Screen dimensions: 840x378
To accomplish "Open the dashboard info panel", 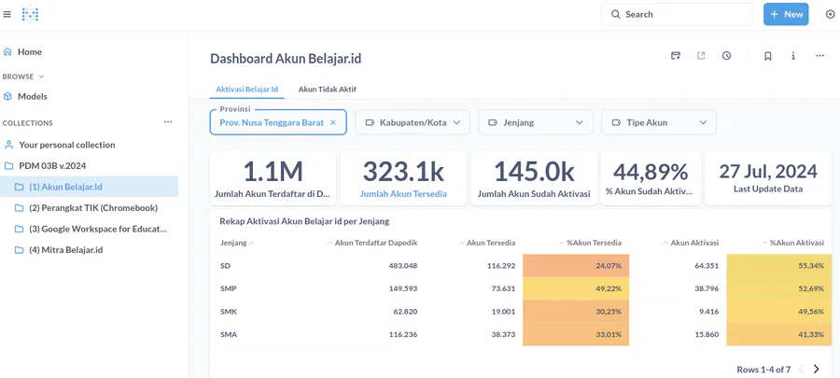I will click(x=793, y=56).
